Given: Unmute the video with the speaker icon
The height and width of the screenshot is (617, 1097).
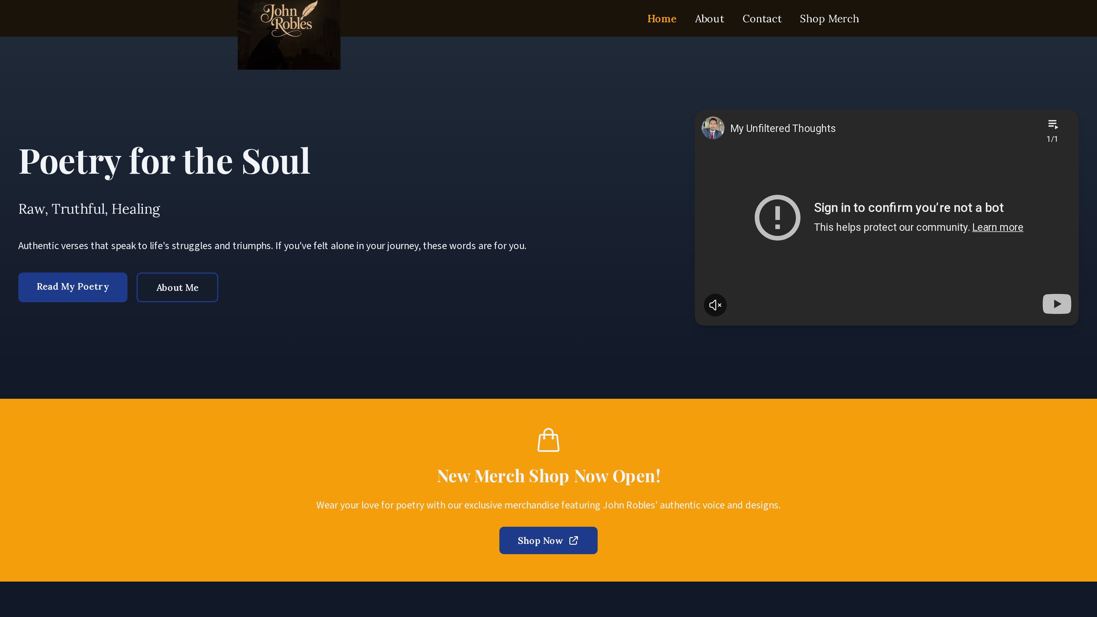Looking at the screenshot, I should pos(715,305).
